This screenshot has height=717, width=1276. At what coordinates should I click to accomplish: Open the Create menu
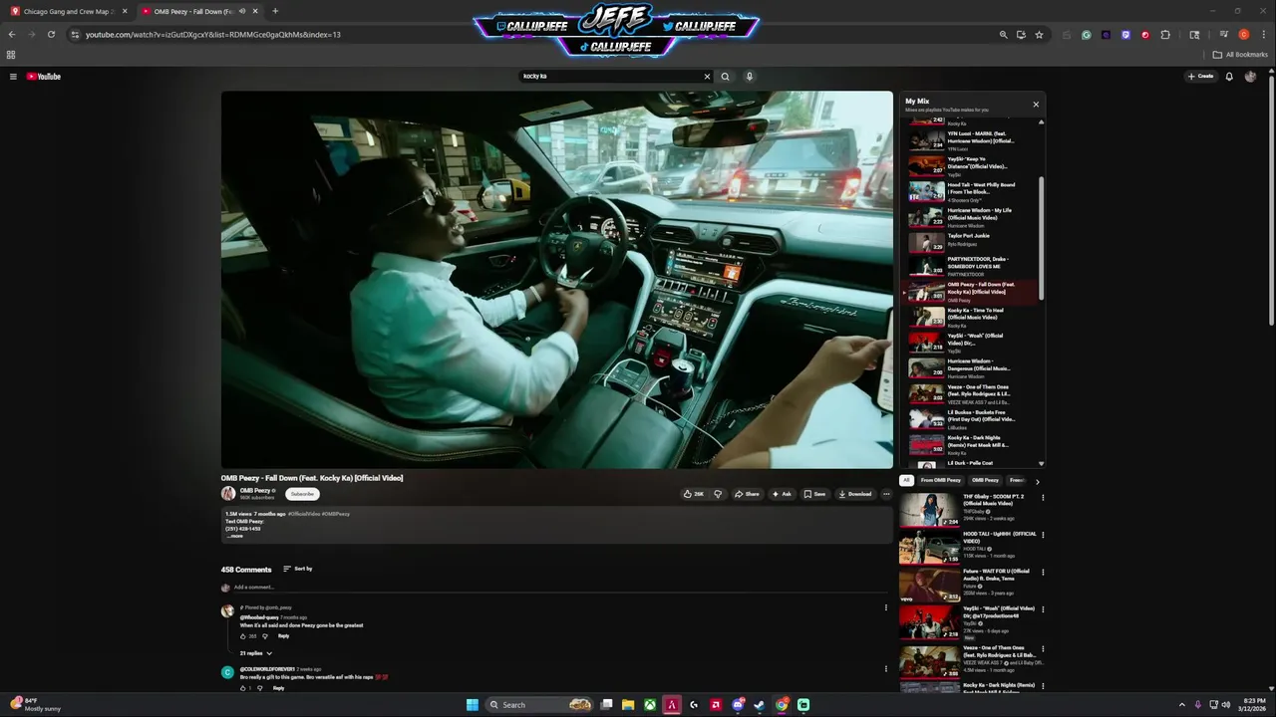pos(1200,77)
